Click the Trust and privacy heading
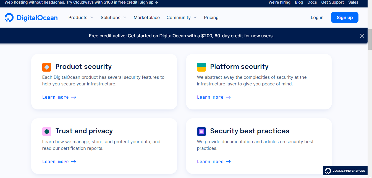This screenshot has width=372, height=178. click(84, 131)
